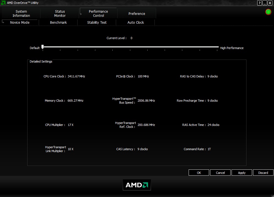Image resolution: width=274 pixels, height=197 pixels.
Task: Go to the Auto Clock sub-tab
Action: pos(135,22)
